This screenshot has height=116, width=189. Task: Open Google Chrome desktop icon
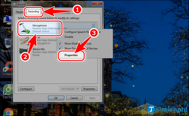(8, 112)
